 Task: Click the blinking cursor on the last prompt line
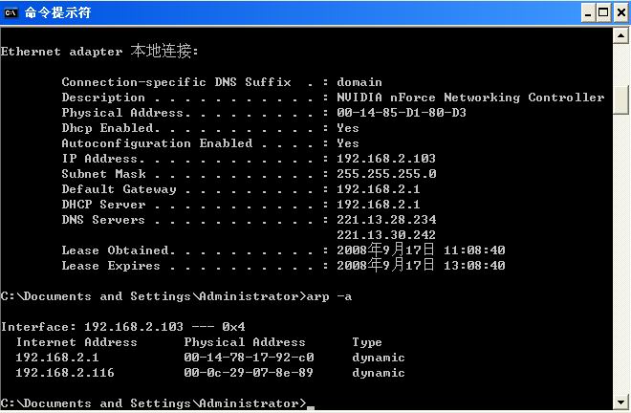310,405
